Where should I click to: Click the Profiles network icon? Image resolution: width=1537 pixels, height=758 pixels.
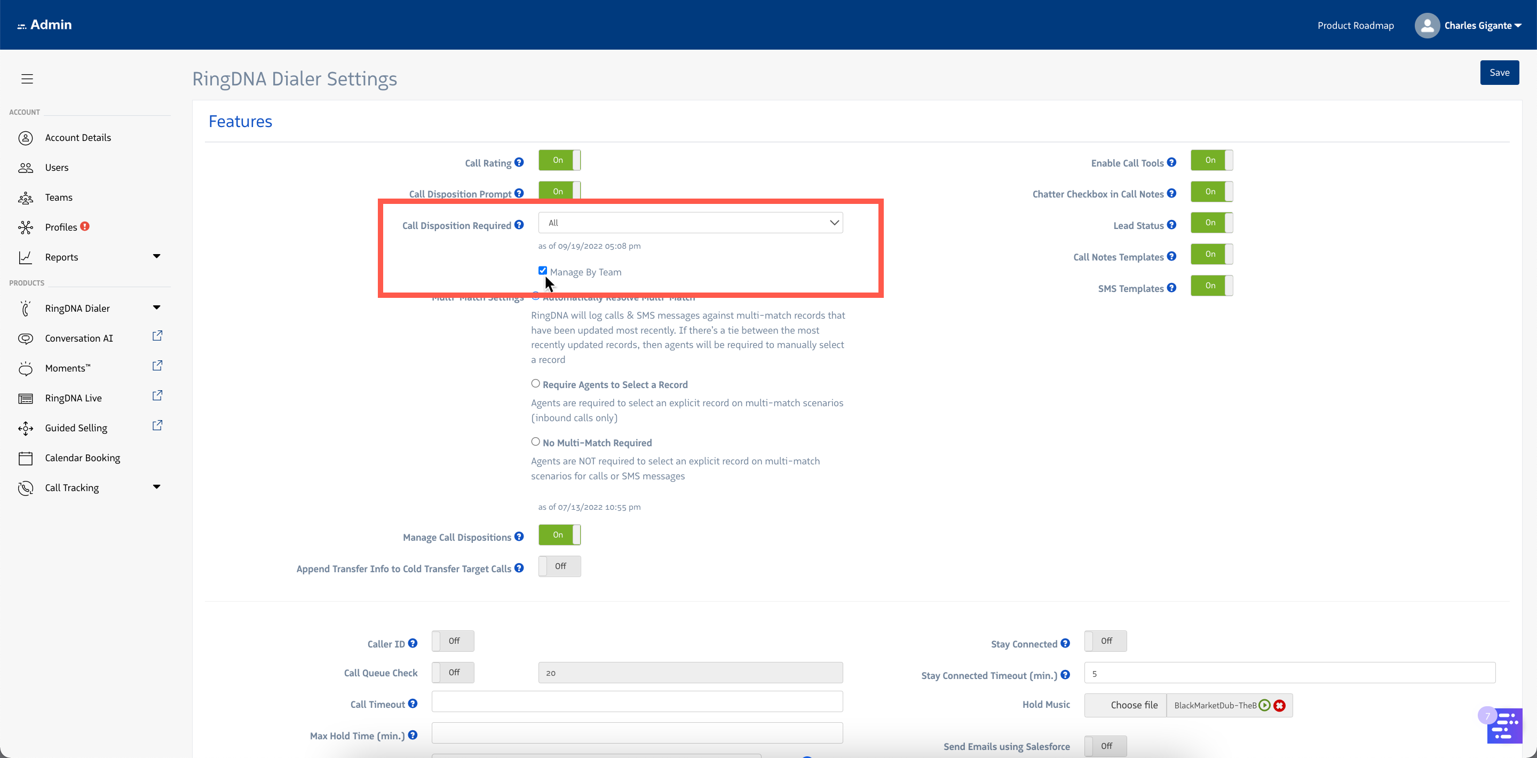click(x=25, y=227)
